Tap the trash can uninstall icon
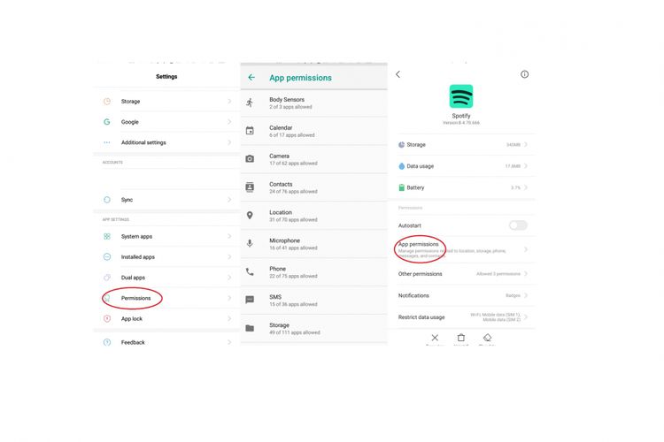Viewport: 664px width, 442px height. [460, 338]
